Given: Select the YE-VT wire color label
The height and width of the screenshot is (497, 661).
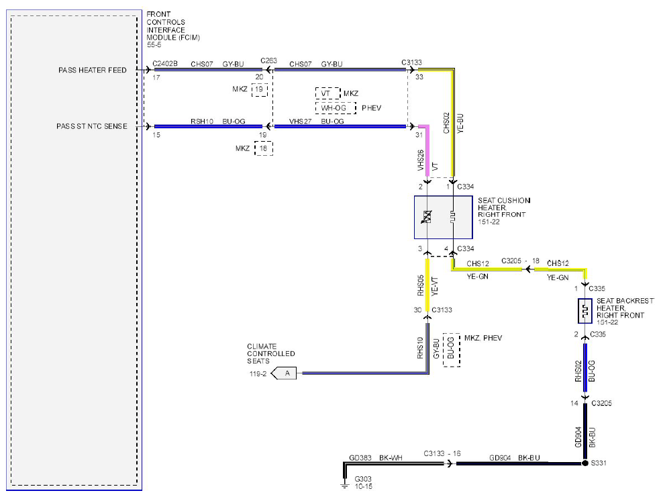Looking at the screenshot, I should 435,286.
